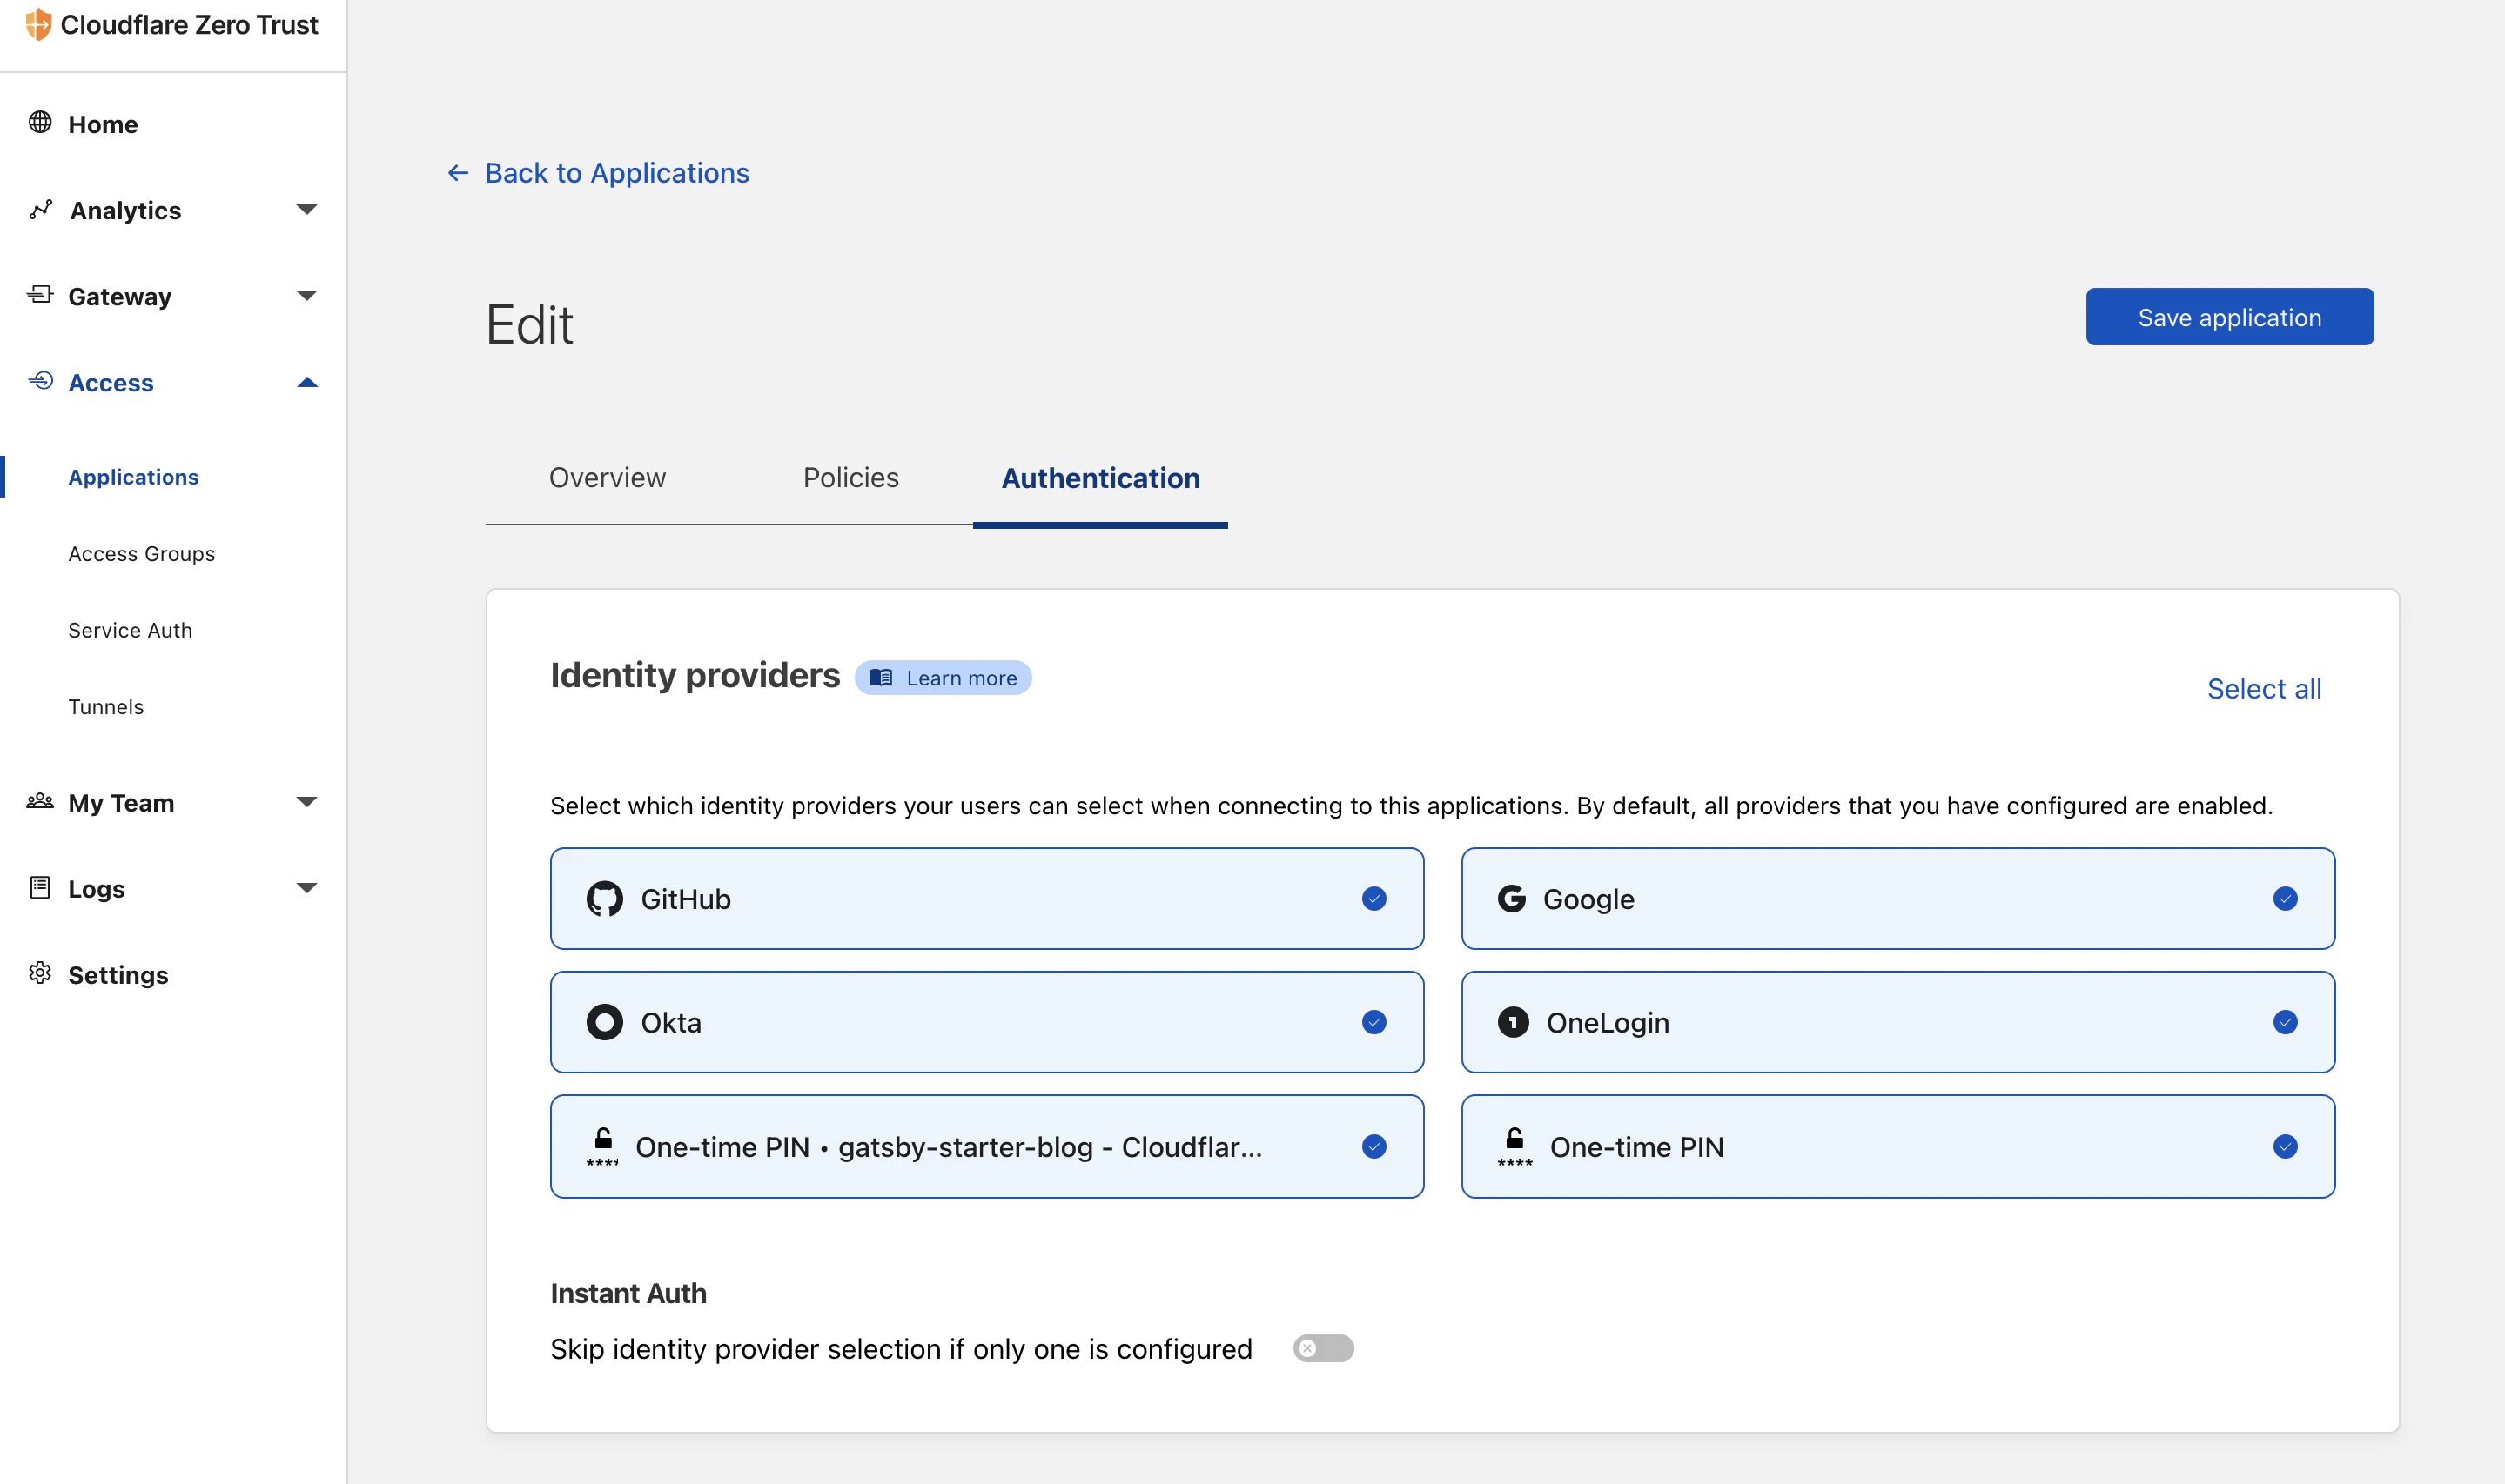Deselect the GitHub provider checkmark
Screen dimensions: 2505x1484
pyautogui.click(x=1373, y=899)
